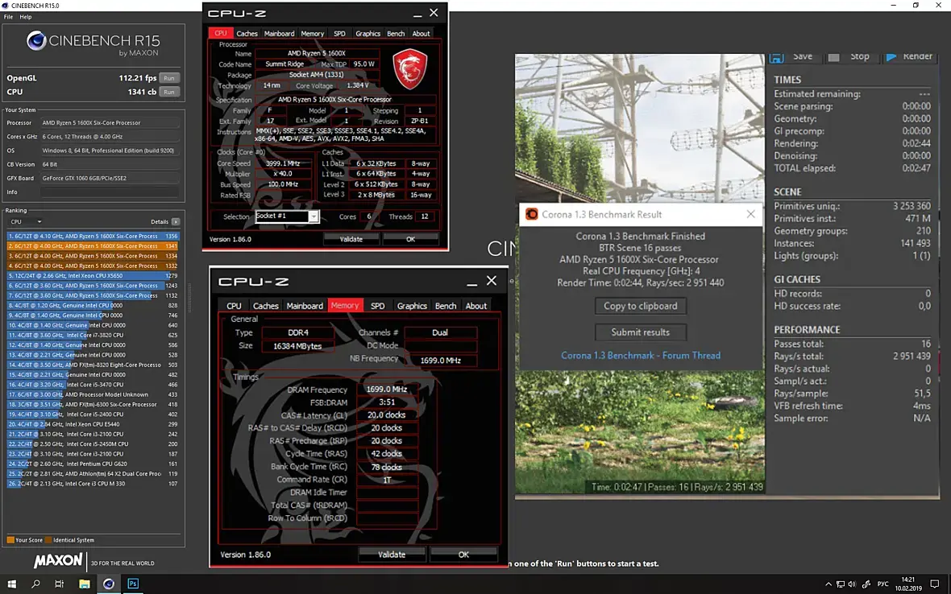Click OK in upper CPU-Z window
The image size is (951, 594).
pyautogui.click(x=410, y=239)
